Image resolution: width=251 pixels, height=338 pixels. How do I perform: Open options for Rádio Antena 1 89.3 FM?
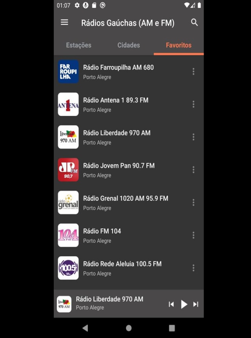point(193,104)
